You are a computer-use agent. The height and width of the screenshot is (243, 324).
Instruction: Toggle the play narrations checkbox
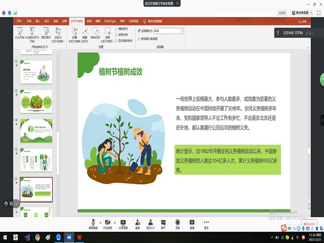click(x=117, y=29)
